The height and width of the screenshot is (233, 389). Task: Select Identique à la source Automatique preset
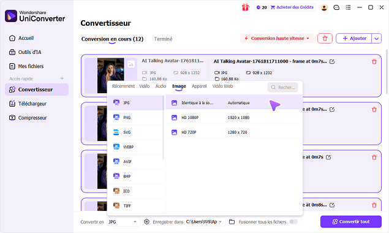coord(234,102)
